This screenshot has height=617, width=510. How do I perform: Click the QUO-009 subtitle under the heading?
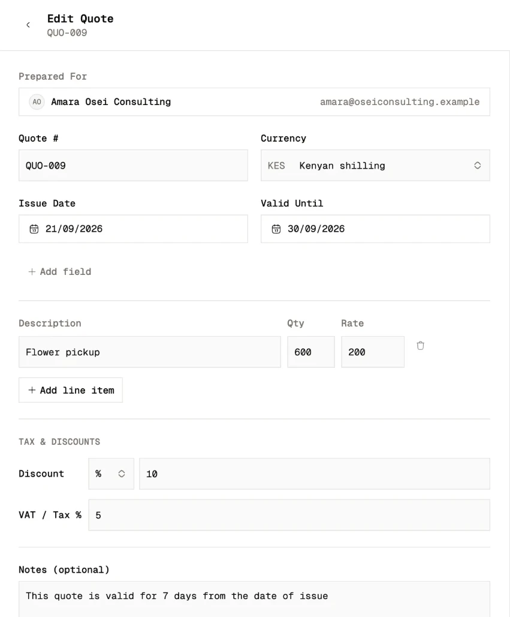(x=67, y=32)
